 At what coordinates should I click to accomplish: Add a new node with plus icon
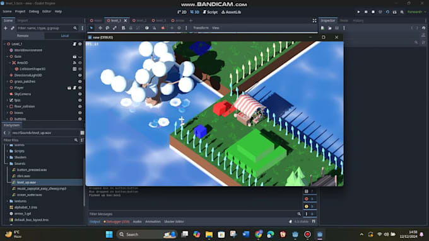pyautogui.click(x=5, y=28)
